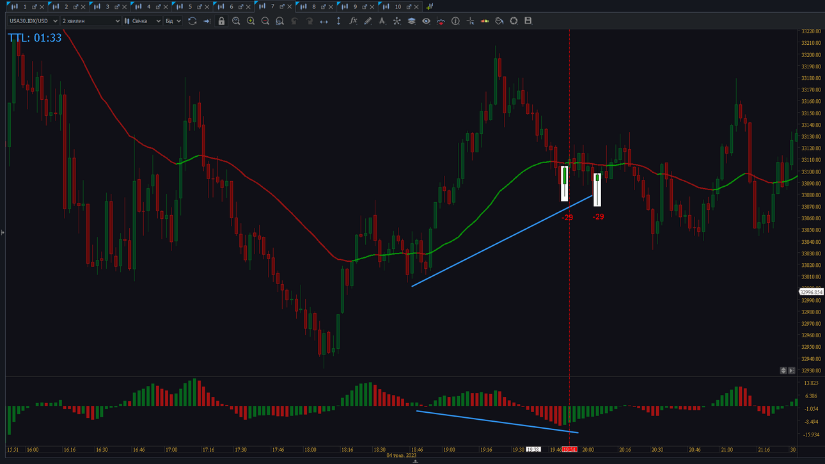Open the period dropdown '2 хвилин'
The height and width of the screenshot is (464, 825).
point(90,21)
